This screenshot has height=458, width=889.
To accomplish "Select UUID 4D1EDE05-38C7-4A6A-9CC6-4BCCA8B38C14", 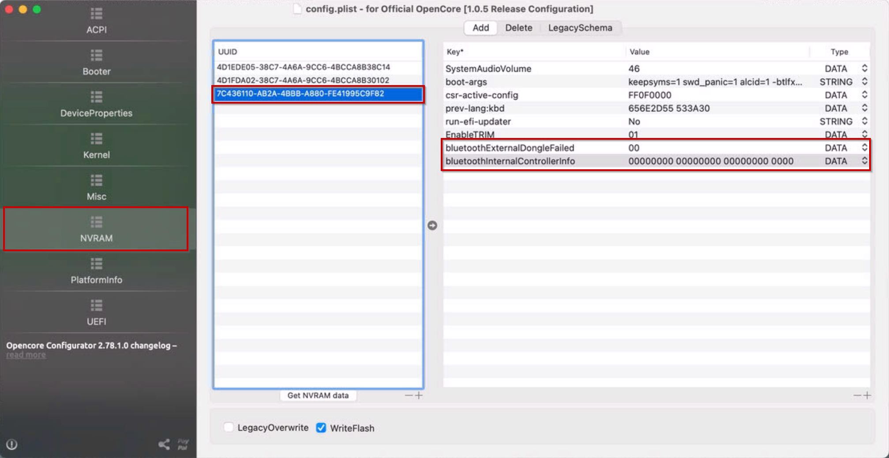I will 304,67.
